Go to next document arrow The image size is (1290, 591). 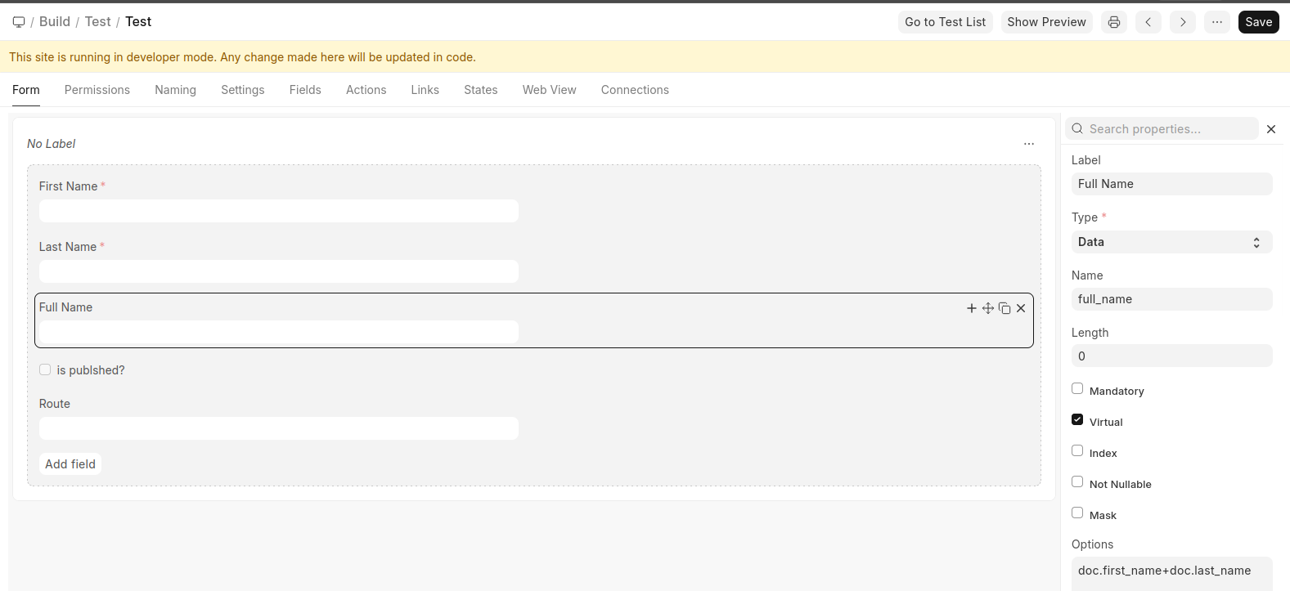click(x=1182, y=22)
